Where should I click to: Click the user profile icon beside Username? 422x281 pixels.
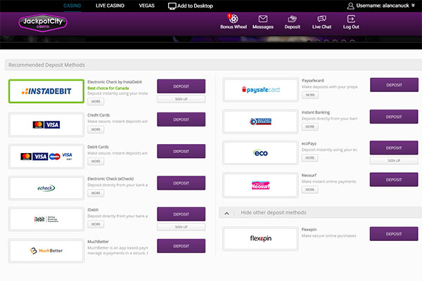[x=350, y=6]
